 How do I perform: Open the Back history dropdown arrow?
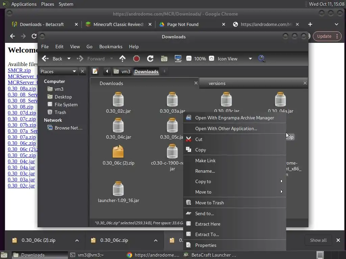coord(69,59)
